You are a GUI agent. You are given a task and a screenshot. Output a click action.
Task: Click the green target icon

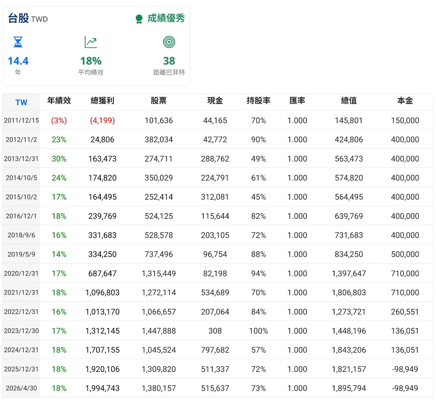(x=169, y=42)
